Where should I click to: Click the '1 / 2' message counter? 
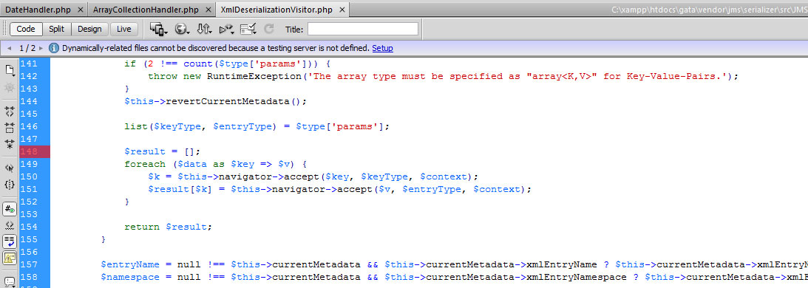(x=27, y=49)
